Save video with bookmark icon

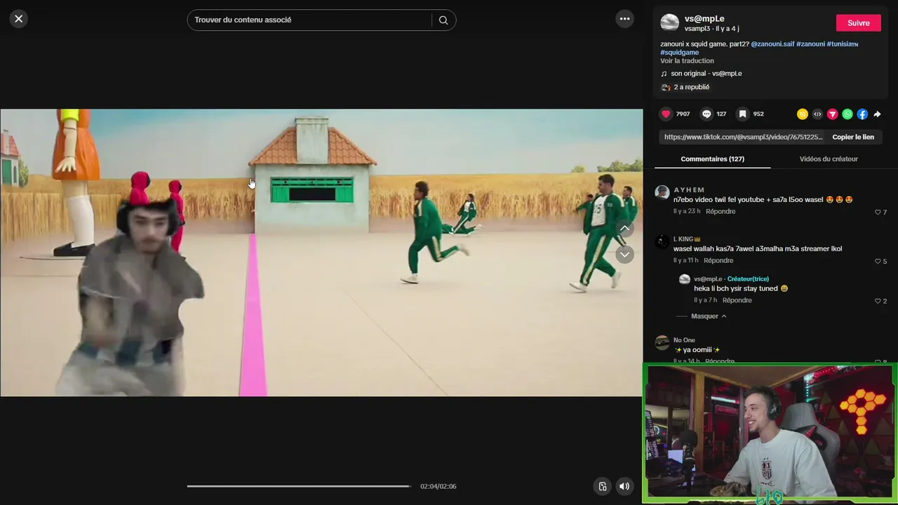(742, 114)
